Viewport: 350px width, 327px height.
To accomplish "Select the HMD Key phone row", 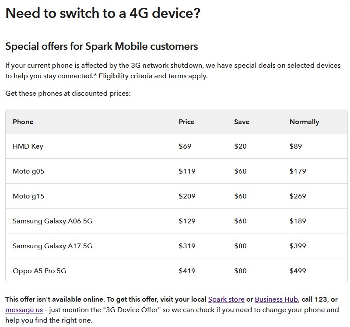I will 28,146.
